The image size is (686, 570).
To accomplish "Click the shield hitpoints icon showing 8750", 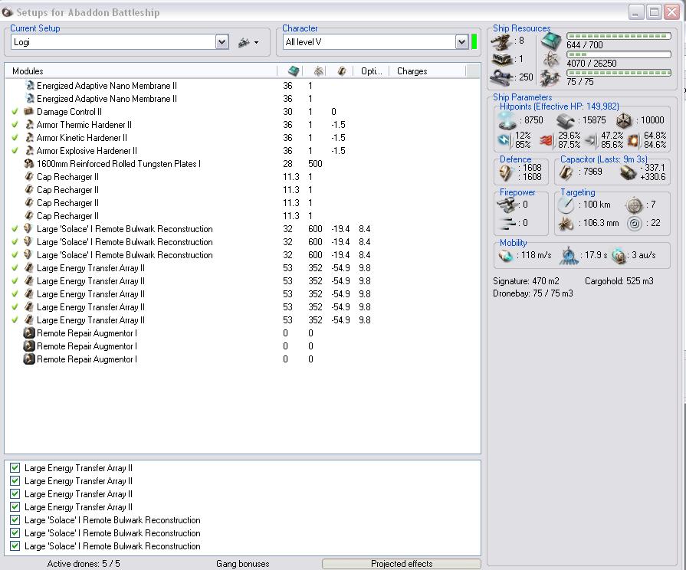I will pos(507,120).
